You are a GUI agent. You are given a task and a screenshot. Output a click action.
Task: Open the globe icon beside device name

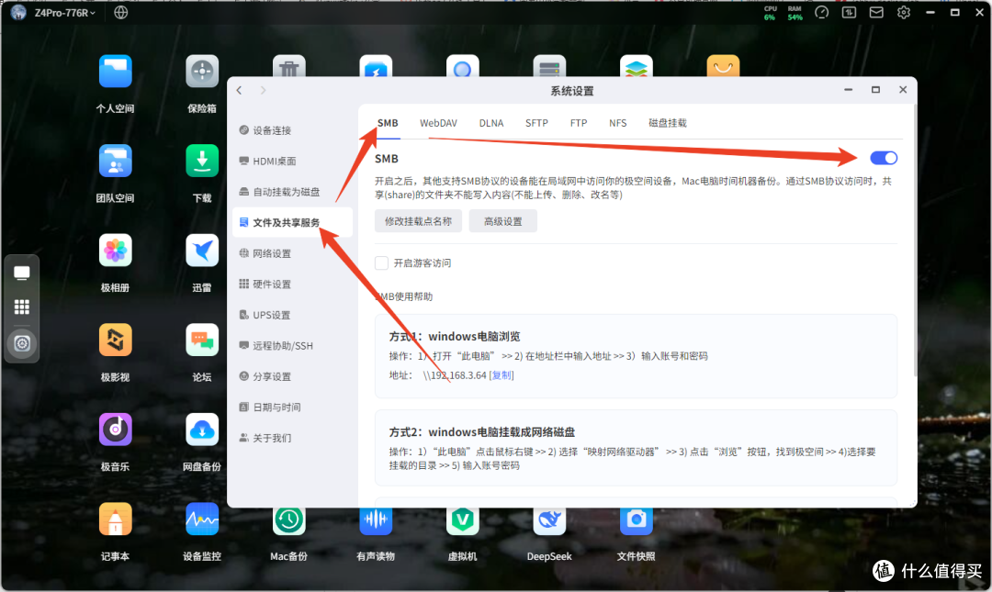coord(121,13)
